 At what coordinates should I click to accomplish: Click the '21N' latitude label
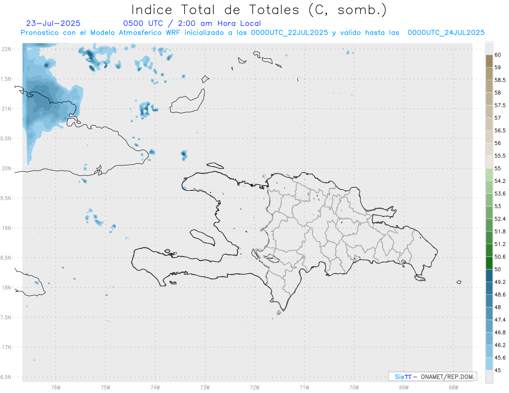(7, 109)
